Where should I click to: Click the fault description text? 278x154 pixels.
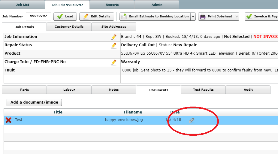click(x=200, y=70)
